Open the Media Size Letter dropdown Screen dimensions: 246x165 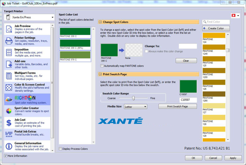tap(136, 107)
